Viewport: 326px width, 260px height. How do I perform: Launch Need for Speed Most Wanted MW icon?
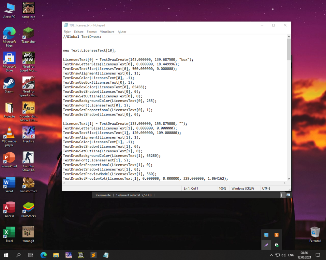coord(28,62)
